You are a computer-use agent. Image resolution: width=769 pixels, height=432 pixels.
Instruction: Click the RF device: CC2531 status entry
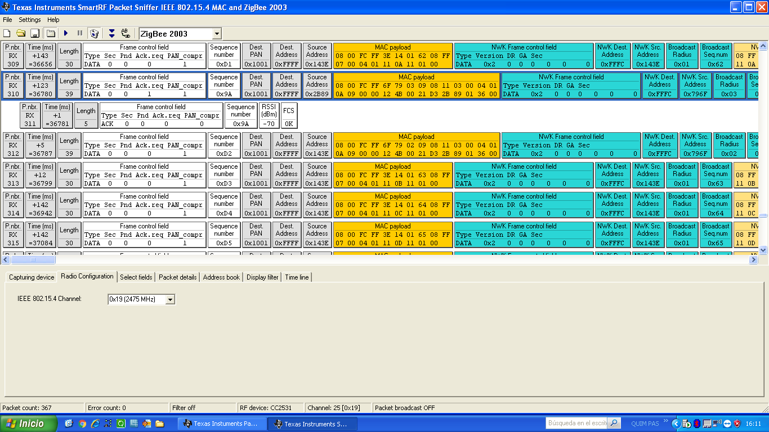click(271, 408)
